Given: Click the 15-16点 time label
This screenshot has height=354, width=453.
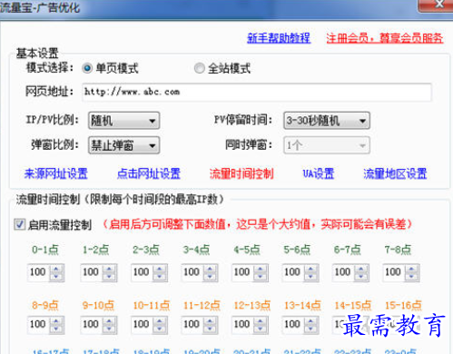Looking at the screenshot, I should pyautogui.click(x=403, y=305).
